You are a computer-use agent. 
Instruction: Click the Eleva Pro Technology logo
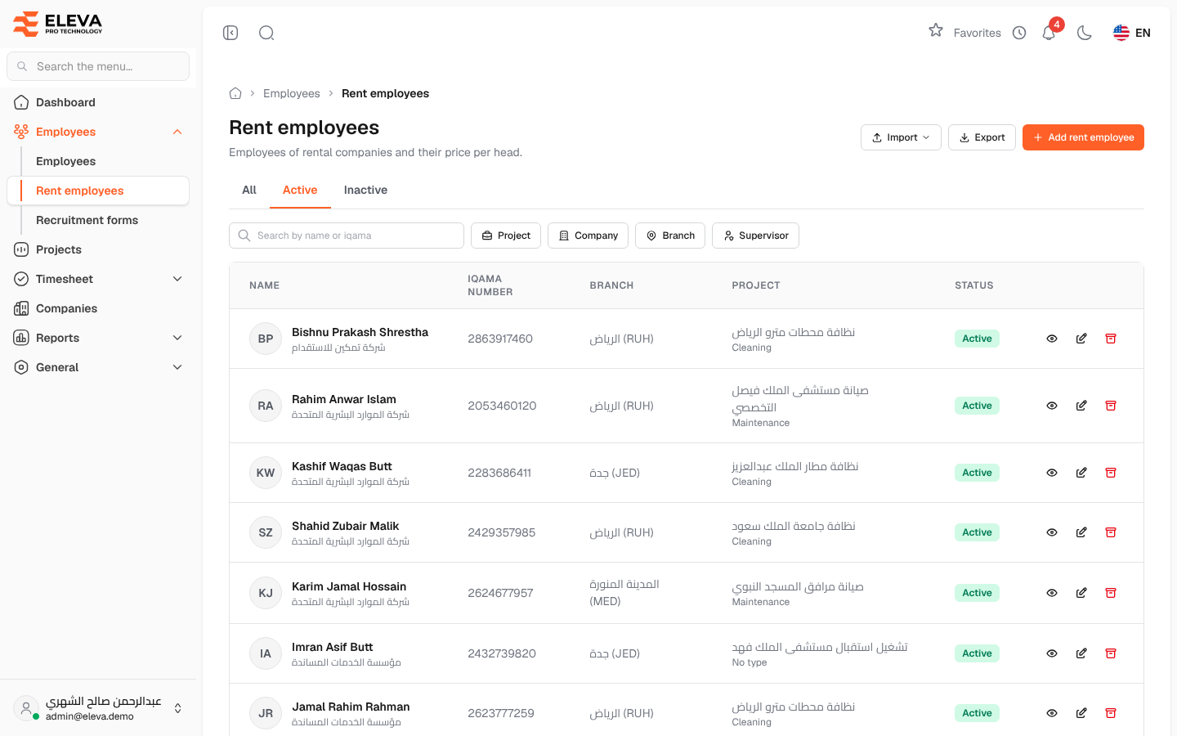pos(57,24)
